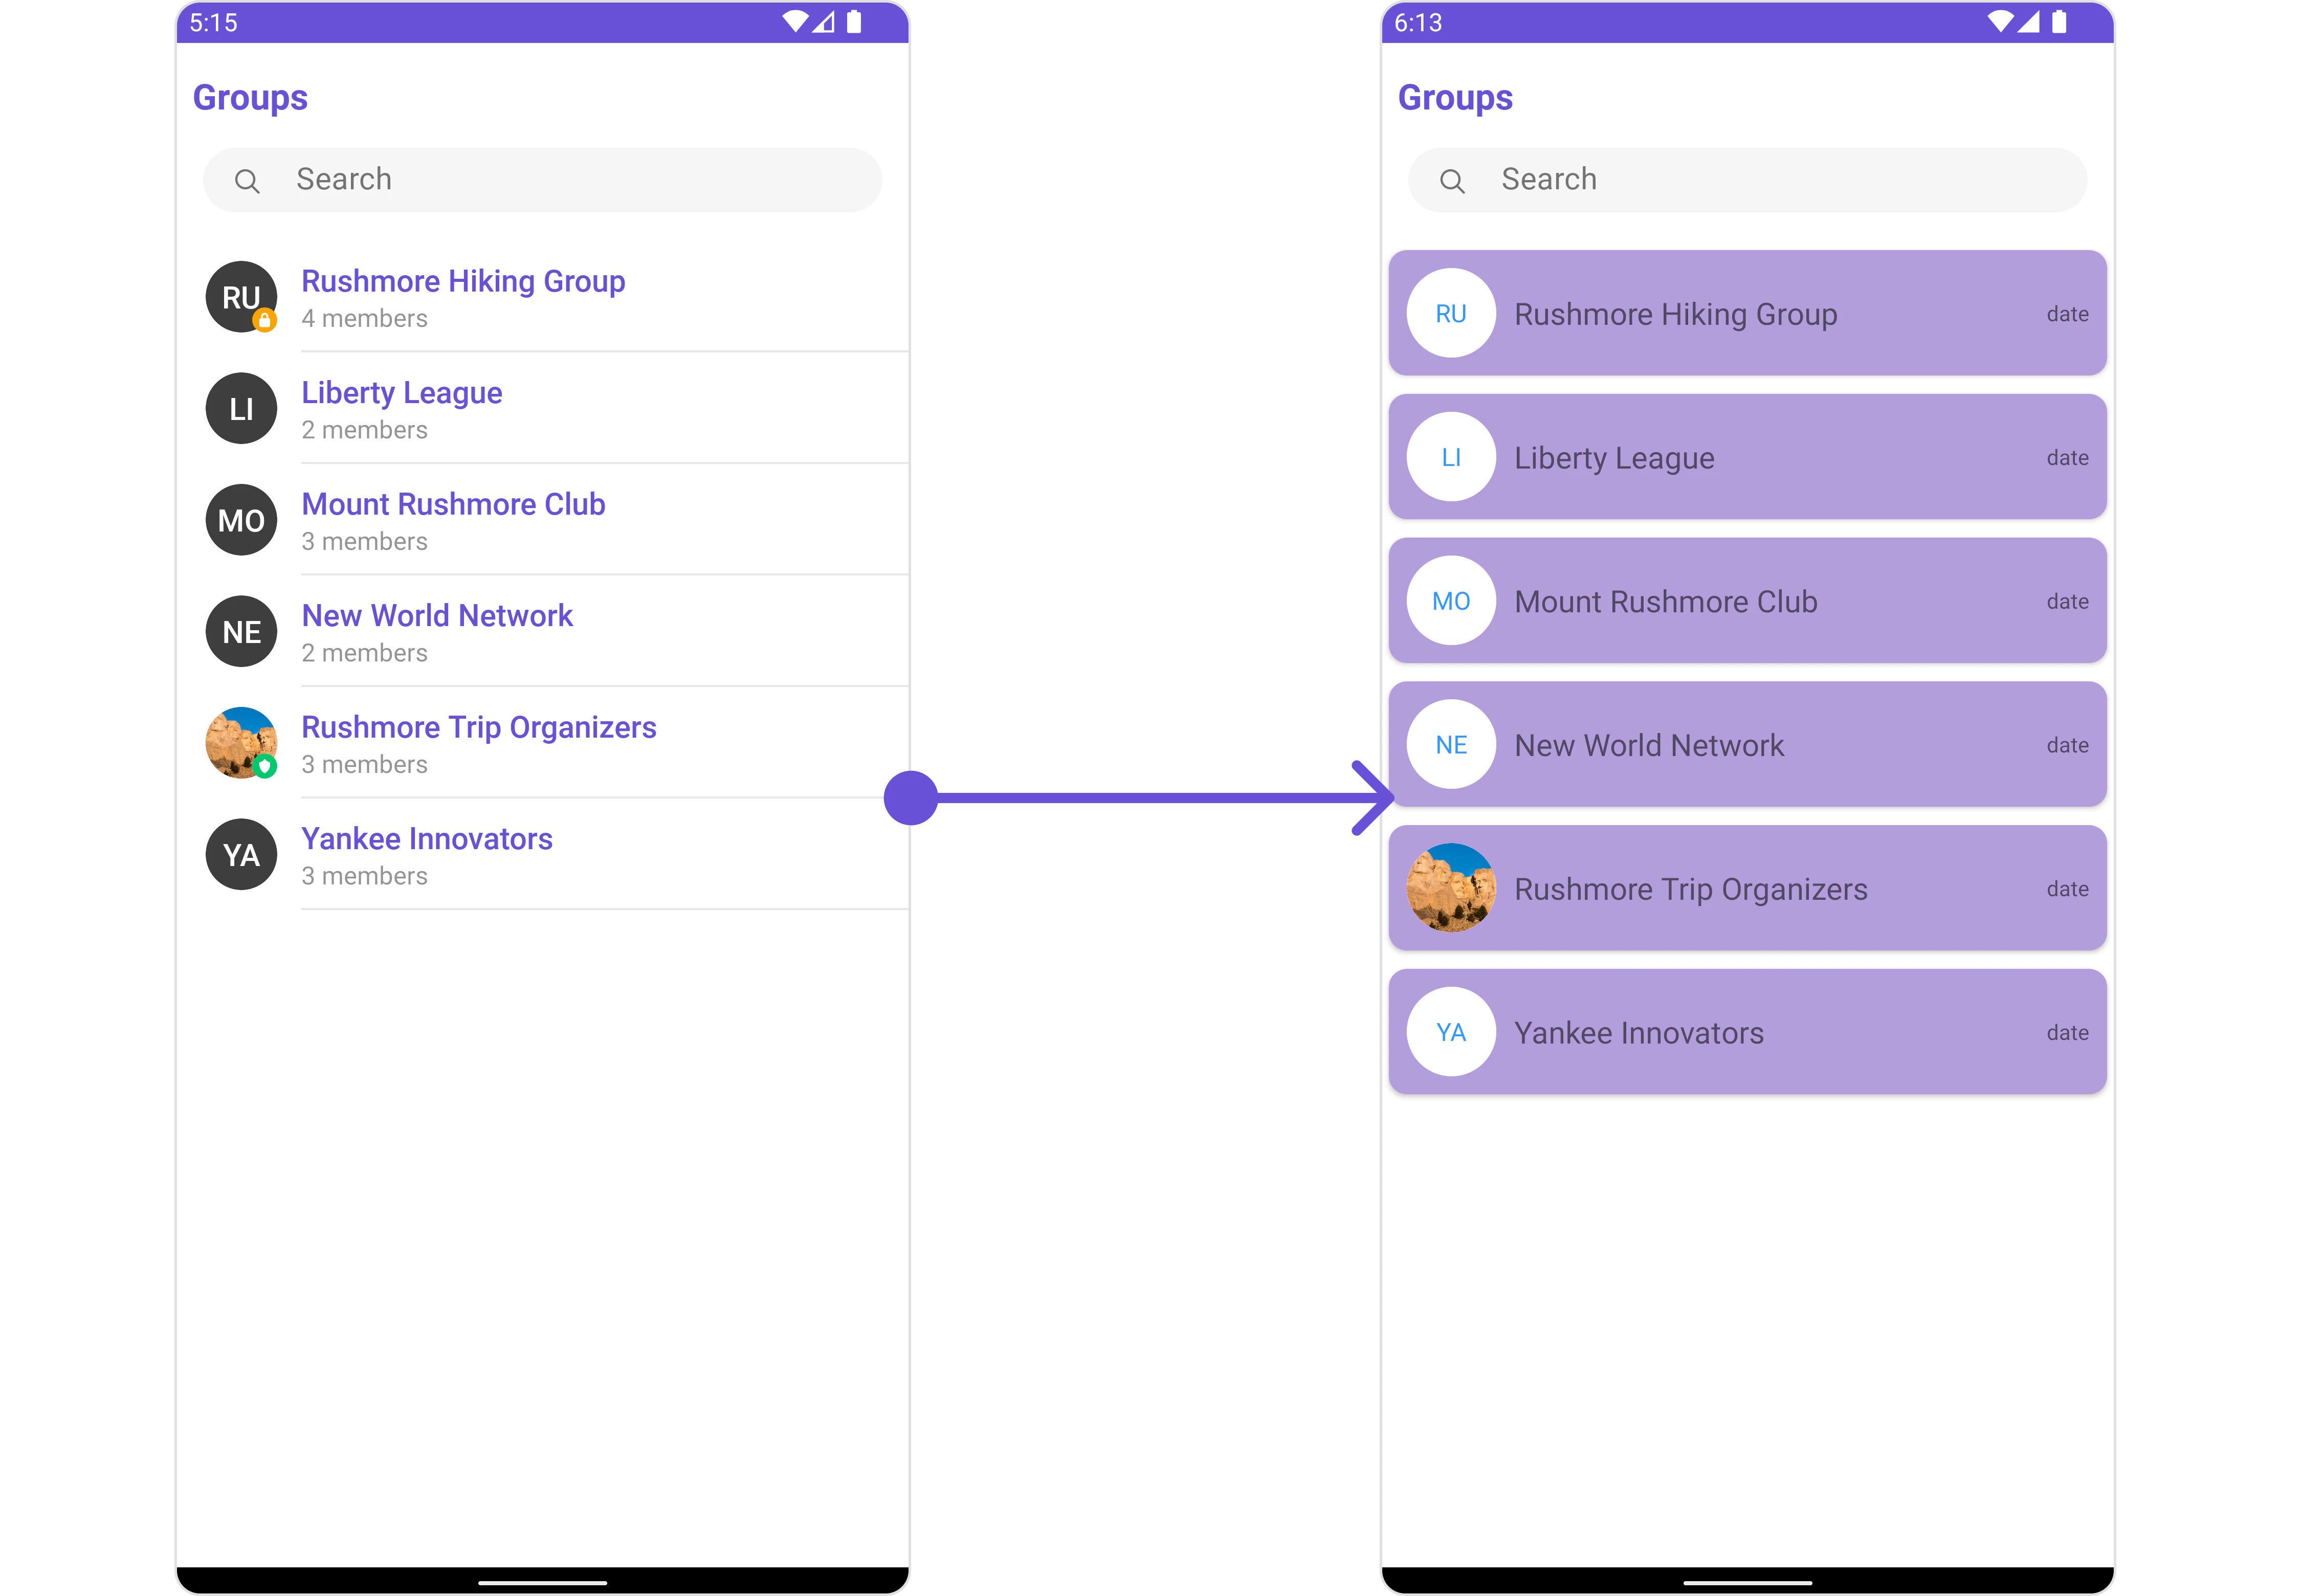Click the search magnifier icon in right phone

tap(1452, 181)
